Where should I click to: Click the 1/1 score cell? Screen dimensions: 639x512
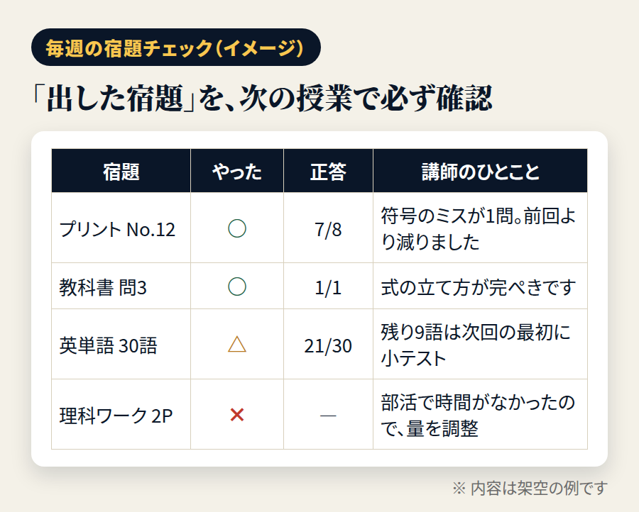coord(329,286)
